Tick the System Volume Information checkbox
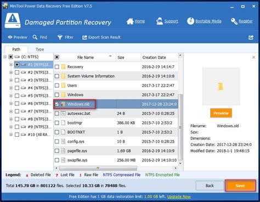 coord(57,76)
